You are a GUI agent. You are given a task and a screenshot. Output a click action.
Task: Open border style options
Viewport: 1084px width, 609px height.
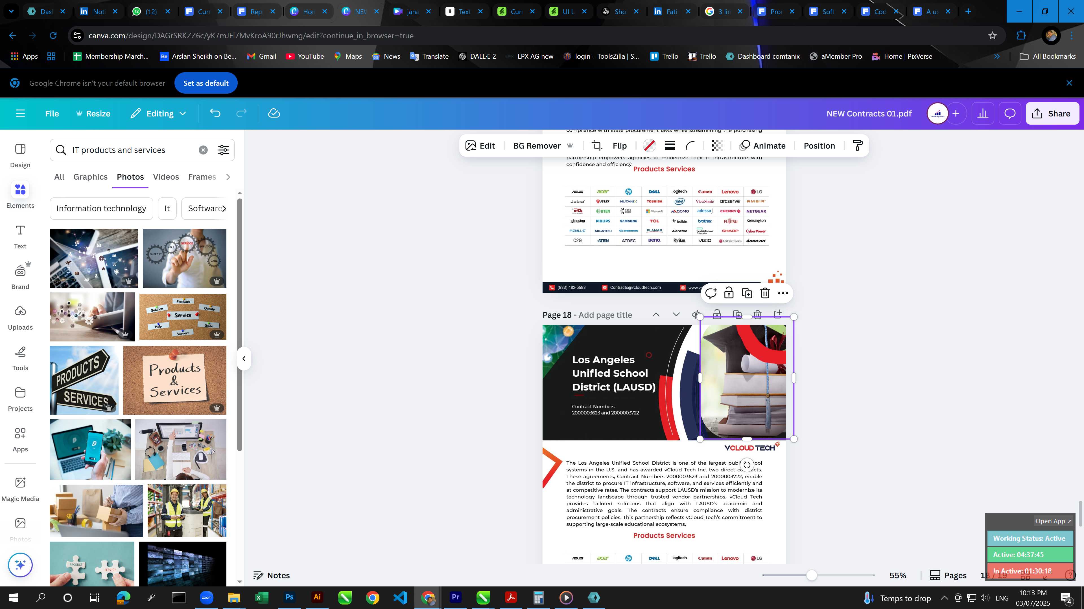[670, 146]
